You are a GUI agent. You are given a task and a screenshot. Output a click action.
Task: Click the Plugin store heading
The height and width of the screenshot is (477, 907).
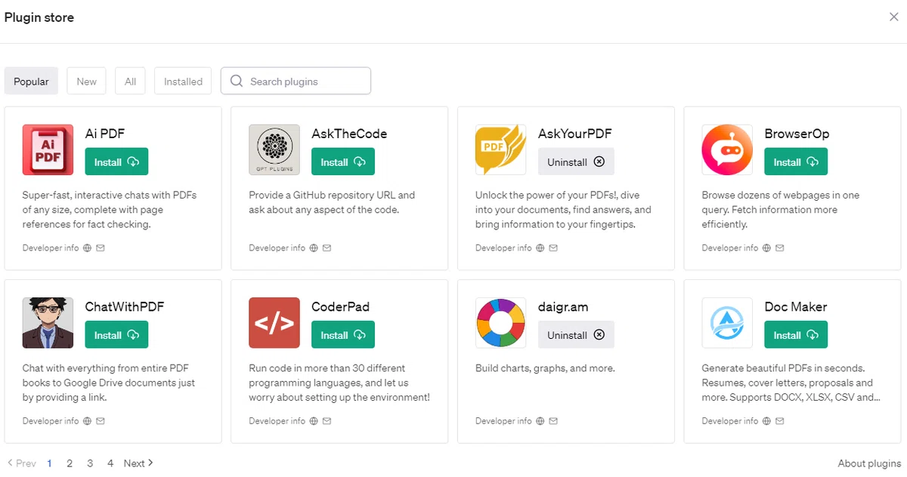[x=39, y=17]
